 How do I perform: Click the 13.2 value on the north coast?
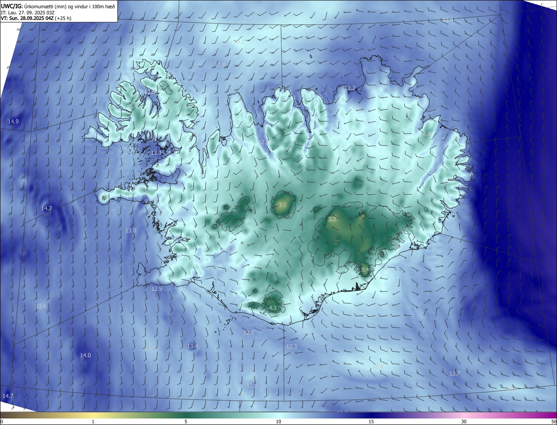350,88
